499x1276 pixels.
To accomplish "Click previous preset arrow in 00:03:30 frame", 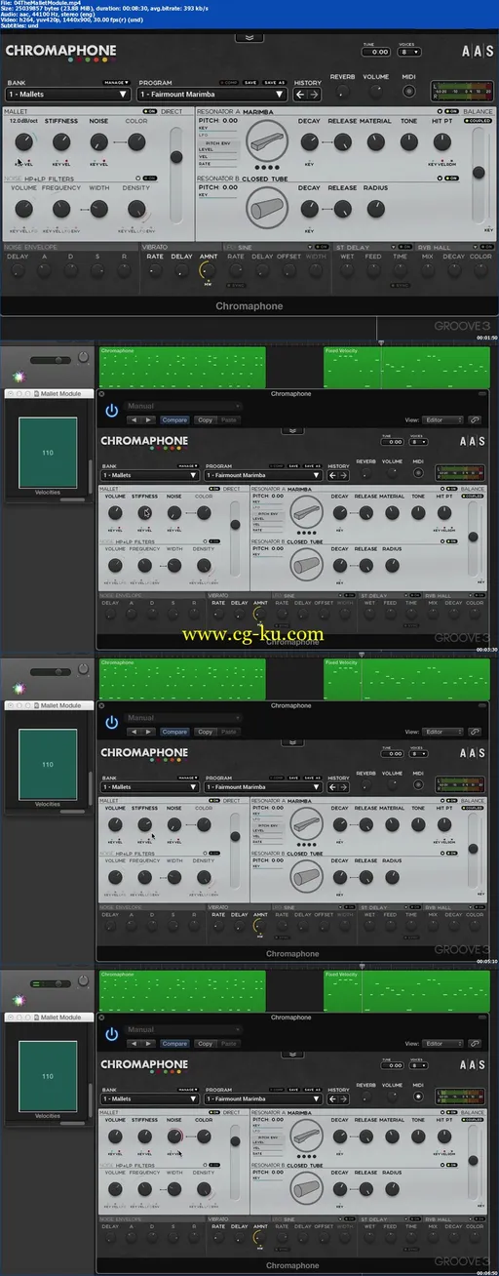I will click(x=135, y=419).
